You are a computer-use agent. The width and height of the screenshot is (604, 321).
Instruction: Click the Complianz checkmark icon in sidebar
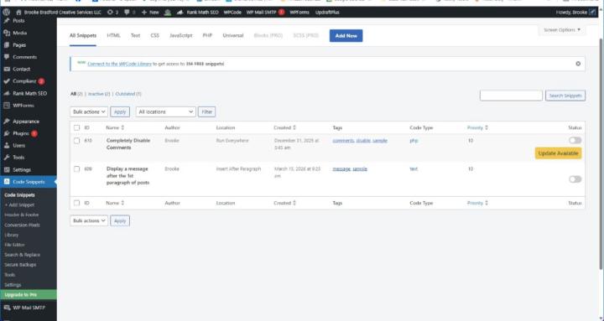click(x=7, y=81)
